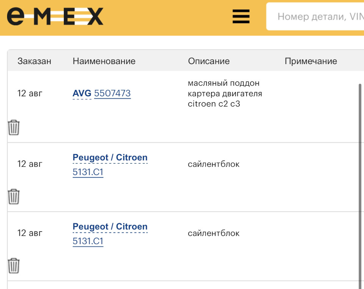364x289 pixels.
Task: Focus the part number search field
Action: tap(318, 17)
